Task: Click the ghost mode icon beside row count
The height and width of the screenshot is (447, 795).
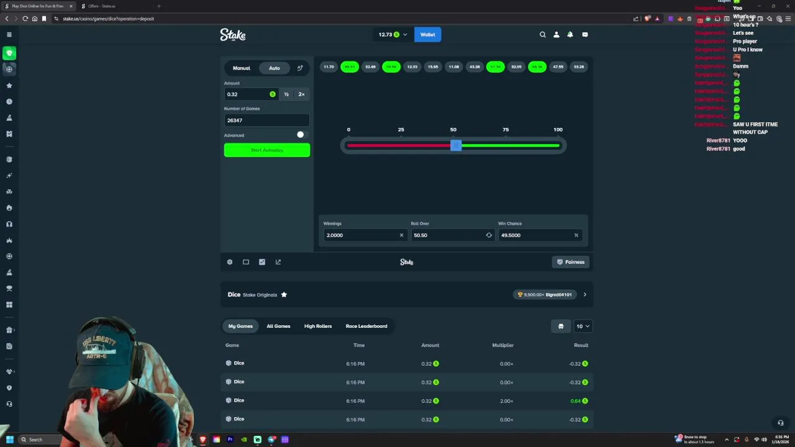Action: click(x=561, y=327)
